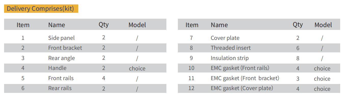Viewport: 345px width, 98px height.
Task: Click the left table Model header
Action: click(137, 25)
